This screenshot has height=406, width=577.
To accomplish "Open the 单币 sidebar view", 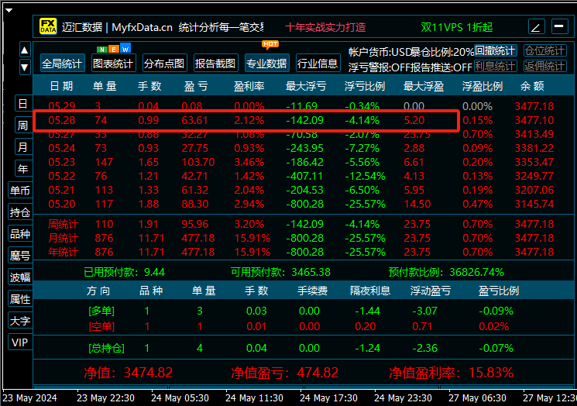I will pyautogui.click(x=20, y=191).
